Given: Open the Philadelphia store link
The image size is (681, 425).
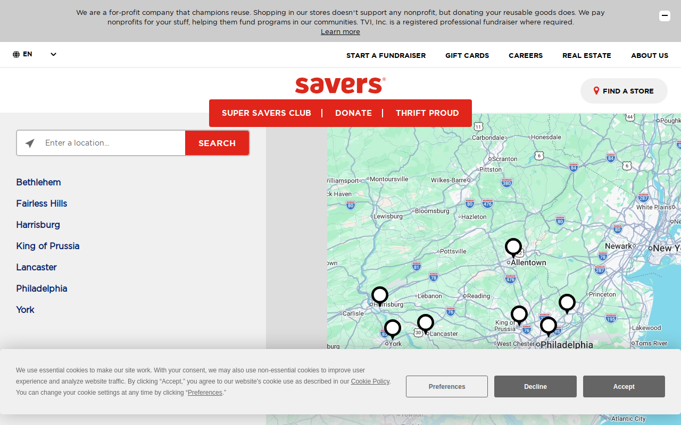Looking at the screenshot, I should 41,288.
